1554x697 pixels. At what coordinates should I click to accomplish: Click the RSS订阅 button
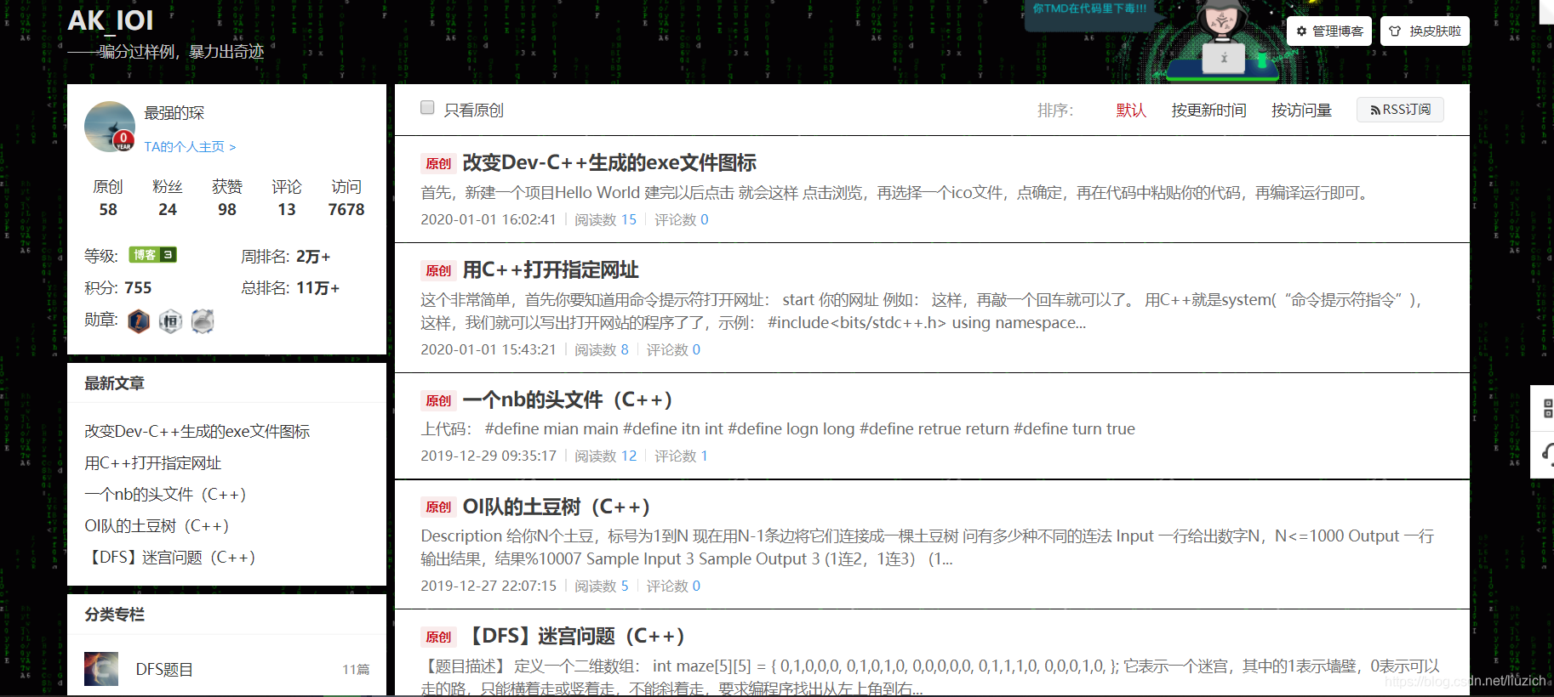(x=1400, y=110)
